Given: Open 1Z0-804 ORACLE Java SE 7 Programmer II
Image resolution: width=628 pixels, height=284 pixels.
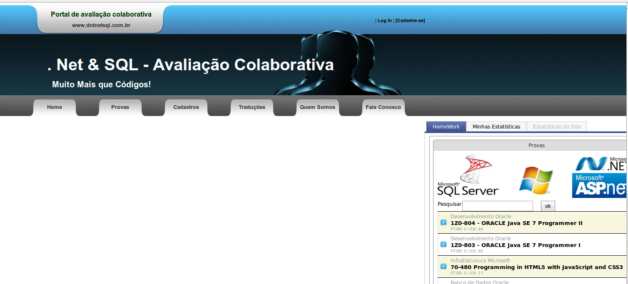Looking at the screenshot, I should click(x=516, y=223).
